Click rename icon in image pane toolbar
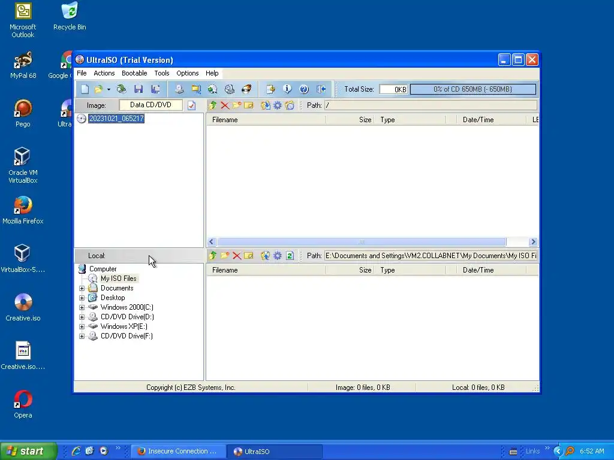This screenshot has width=614, height=460. coord(249,105)
